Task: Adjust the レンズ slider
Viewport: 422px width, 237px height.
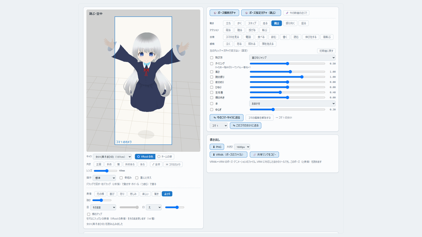Action: [105, 171]
